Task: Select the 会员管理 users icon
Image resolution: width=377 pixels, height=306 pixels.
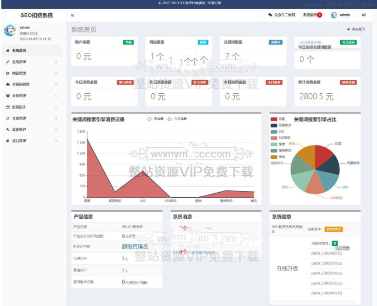Action: 7,96
